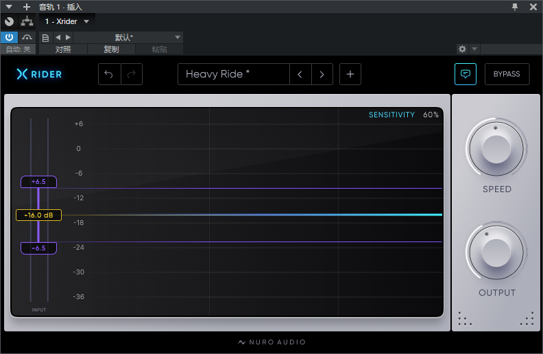The height and width of the screenshot is (354, 543).
Task: Open the channel editor knob icon
Action: point(10,21)
